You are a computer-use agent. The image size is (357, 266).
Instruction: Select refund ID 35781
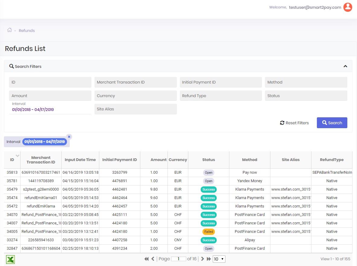(x=12, y=181)
